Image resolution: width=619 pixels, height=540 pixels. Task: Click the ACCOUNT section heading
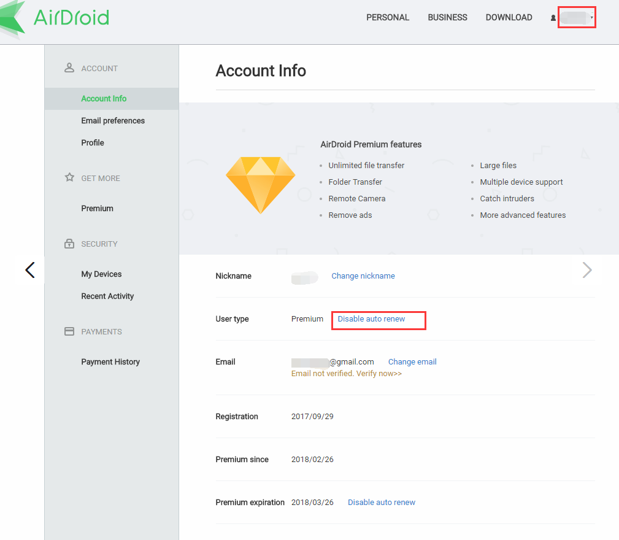click(99, 68)
